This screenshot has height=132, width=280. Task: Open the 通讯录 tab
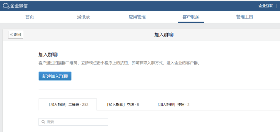tap(84, 17)
